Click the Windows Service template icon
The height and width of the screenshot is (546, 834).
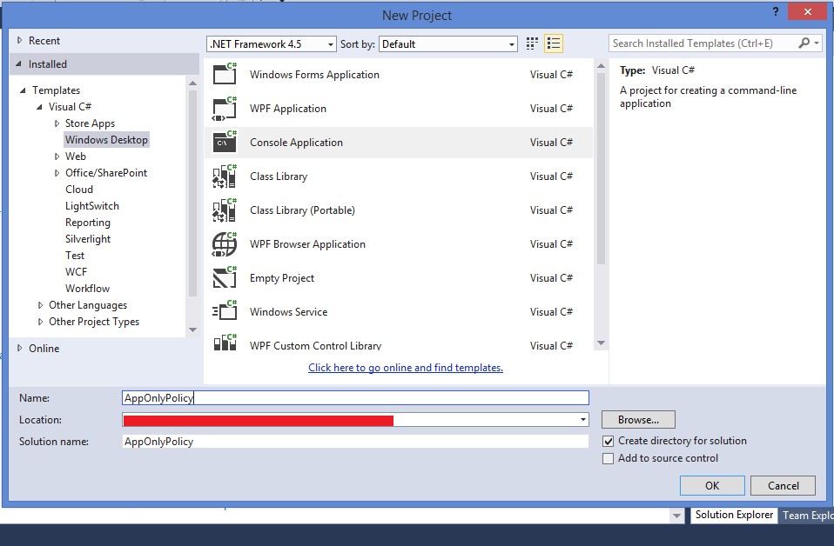pyautogui.click(x=225, y=312)
